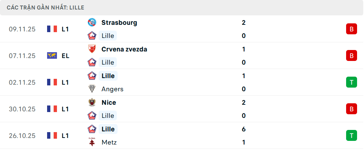Click Lille crest in the Metz match

pos(91,129)
